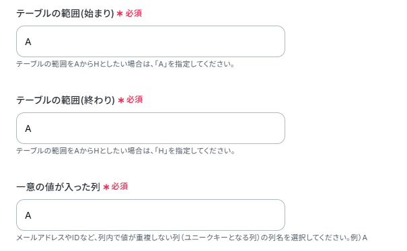Image resolution: width=407 pixels, height=251 pixels.
Task: Click the テーブルの範囲(終わり) label text
Action: [66, 100]
